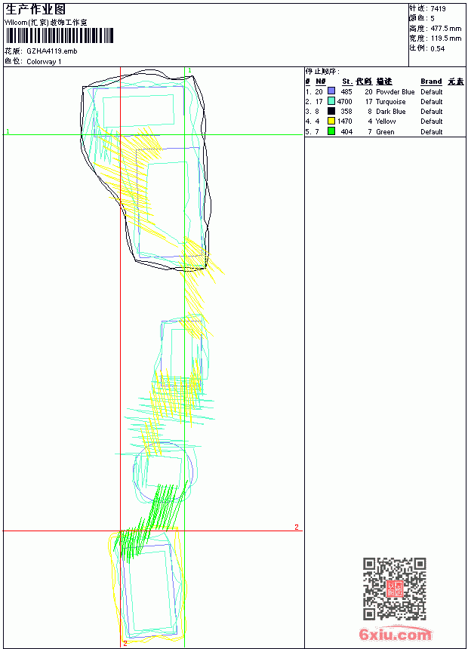Click the Turquoise color swatch
The width and height of the screenshot is (468, 649).
pyautogui.click(x=331, y=101)
